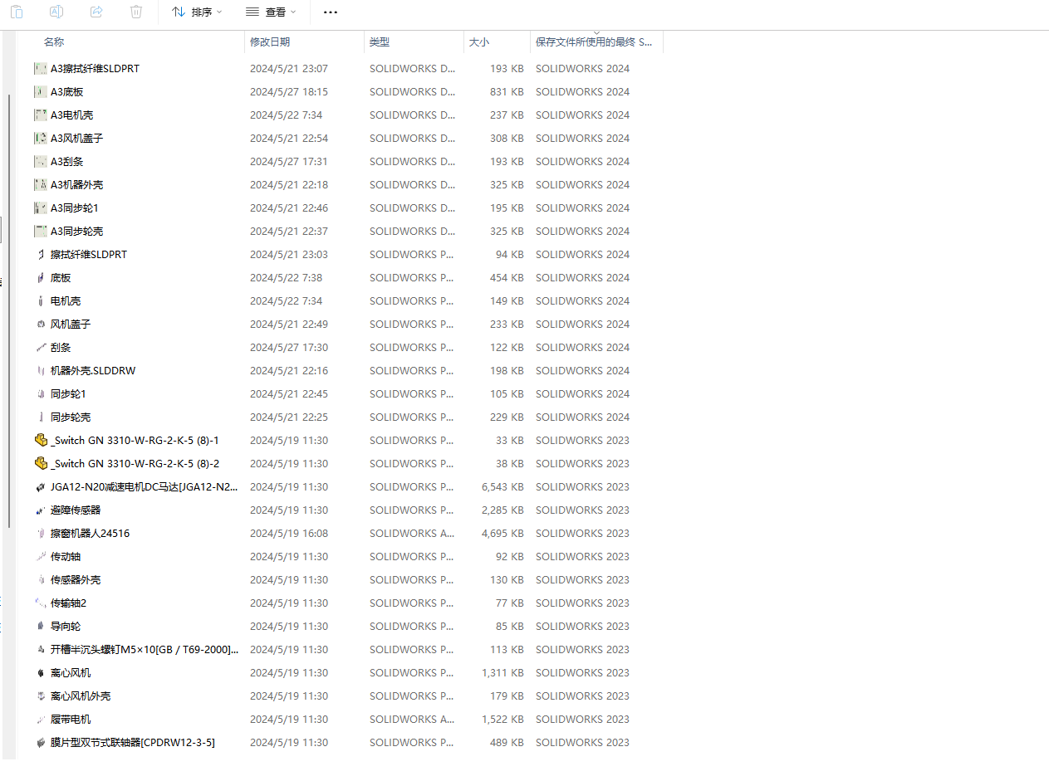
Task: Select the 离心风机 part file icon
Action: 41,672
